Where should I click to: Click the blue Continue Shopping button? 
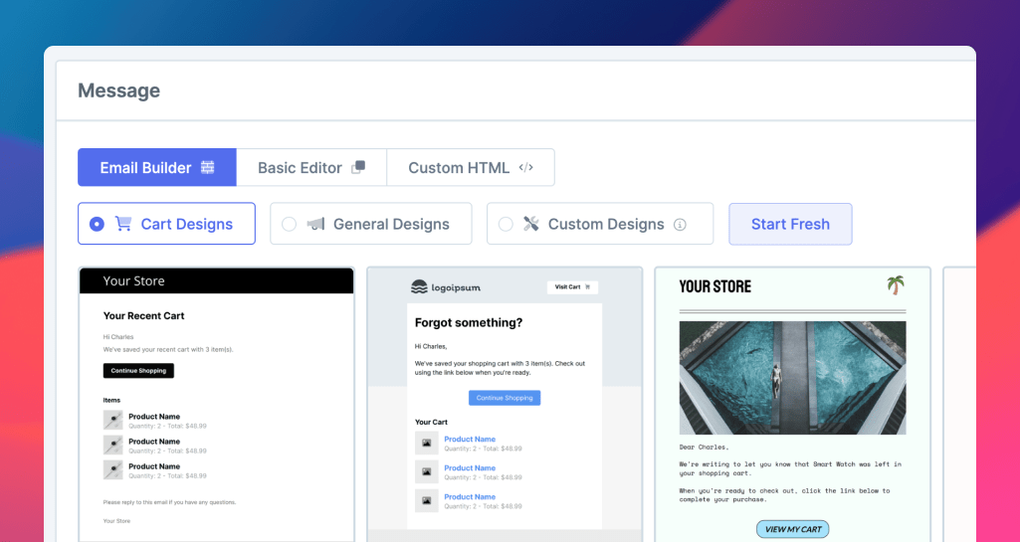coord(505,398)
